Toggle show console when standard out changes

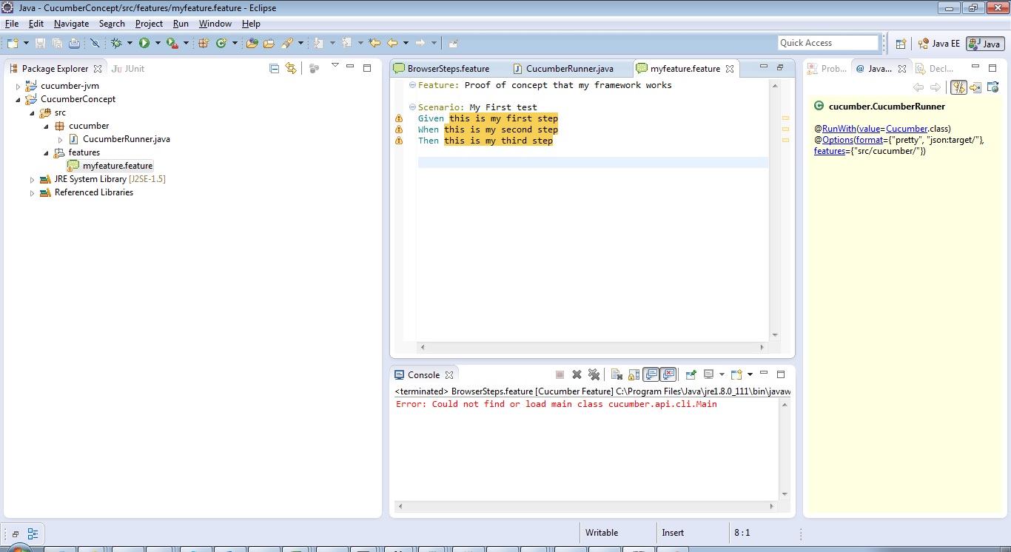coord(651,374)
